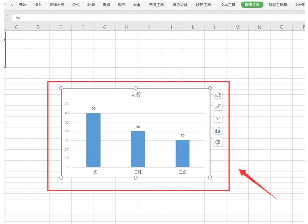Click the data label 60
Image resolution: width=308 pixels, height=224 pixels.
tap(94, 108)
